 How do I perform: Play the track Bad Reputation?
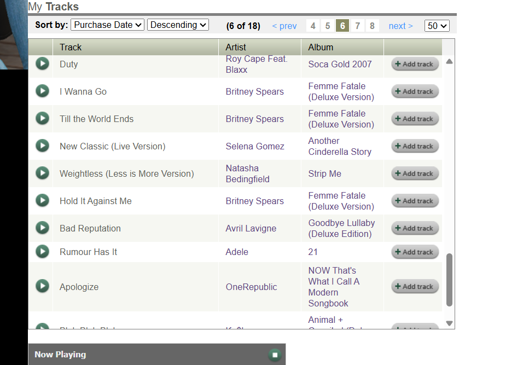(42, 227)
